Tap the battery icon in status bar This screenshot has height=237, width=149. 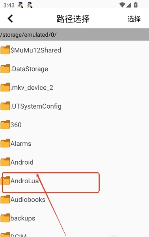136,5
